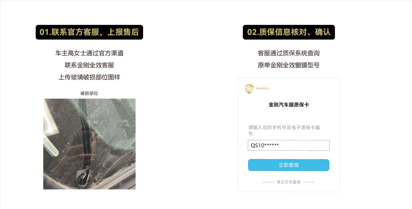Screen dimensions: 412x209
Task: Click the text 上传玻璃破损部位图样
Action: (89, 77)
